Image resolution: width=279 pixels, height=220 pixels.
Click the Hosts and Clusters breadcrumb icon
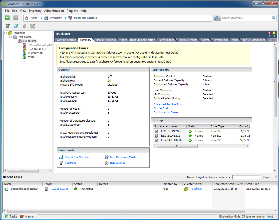[70, 18]
